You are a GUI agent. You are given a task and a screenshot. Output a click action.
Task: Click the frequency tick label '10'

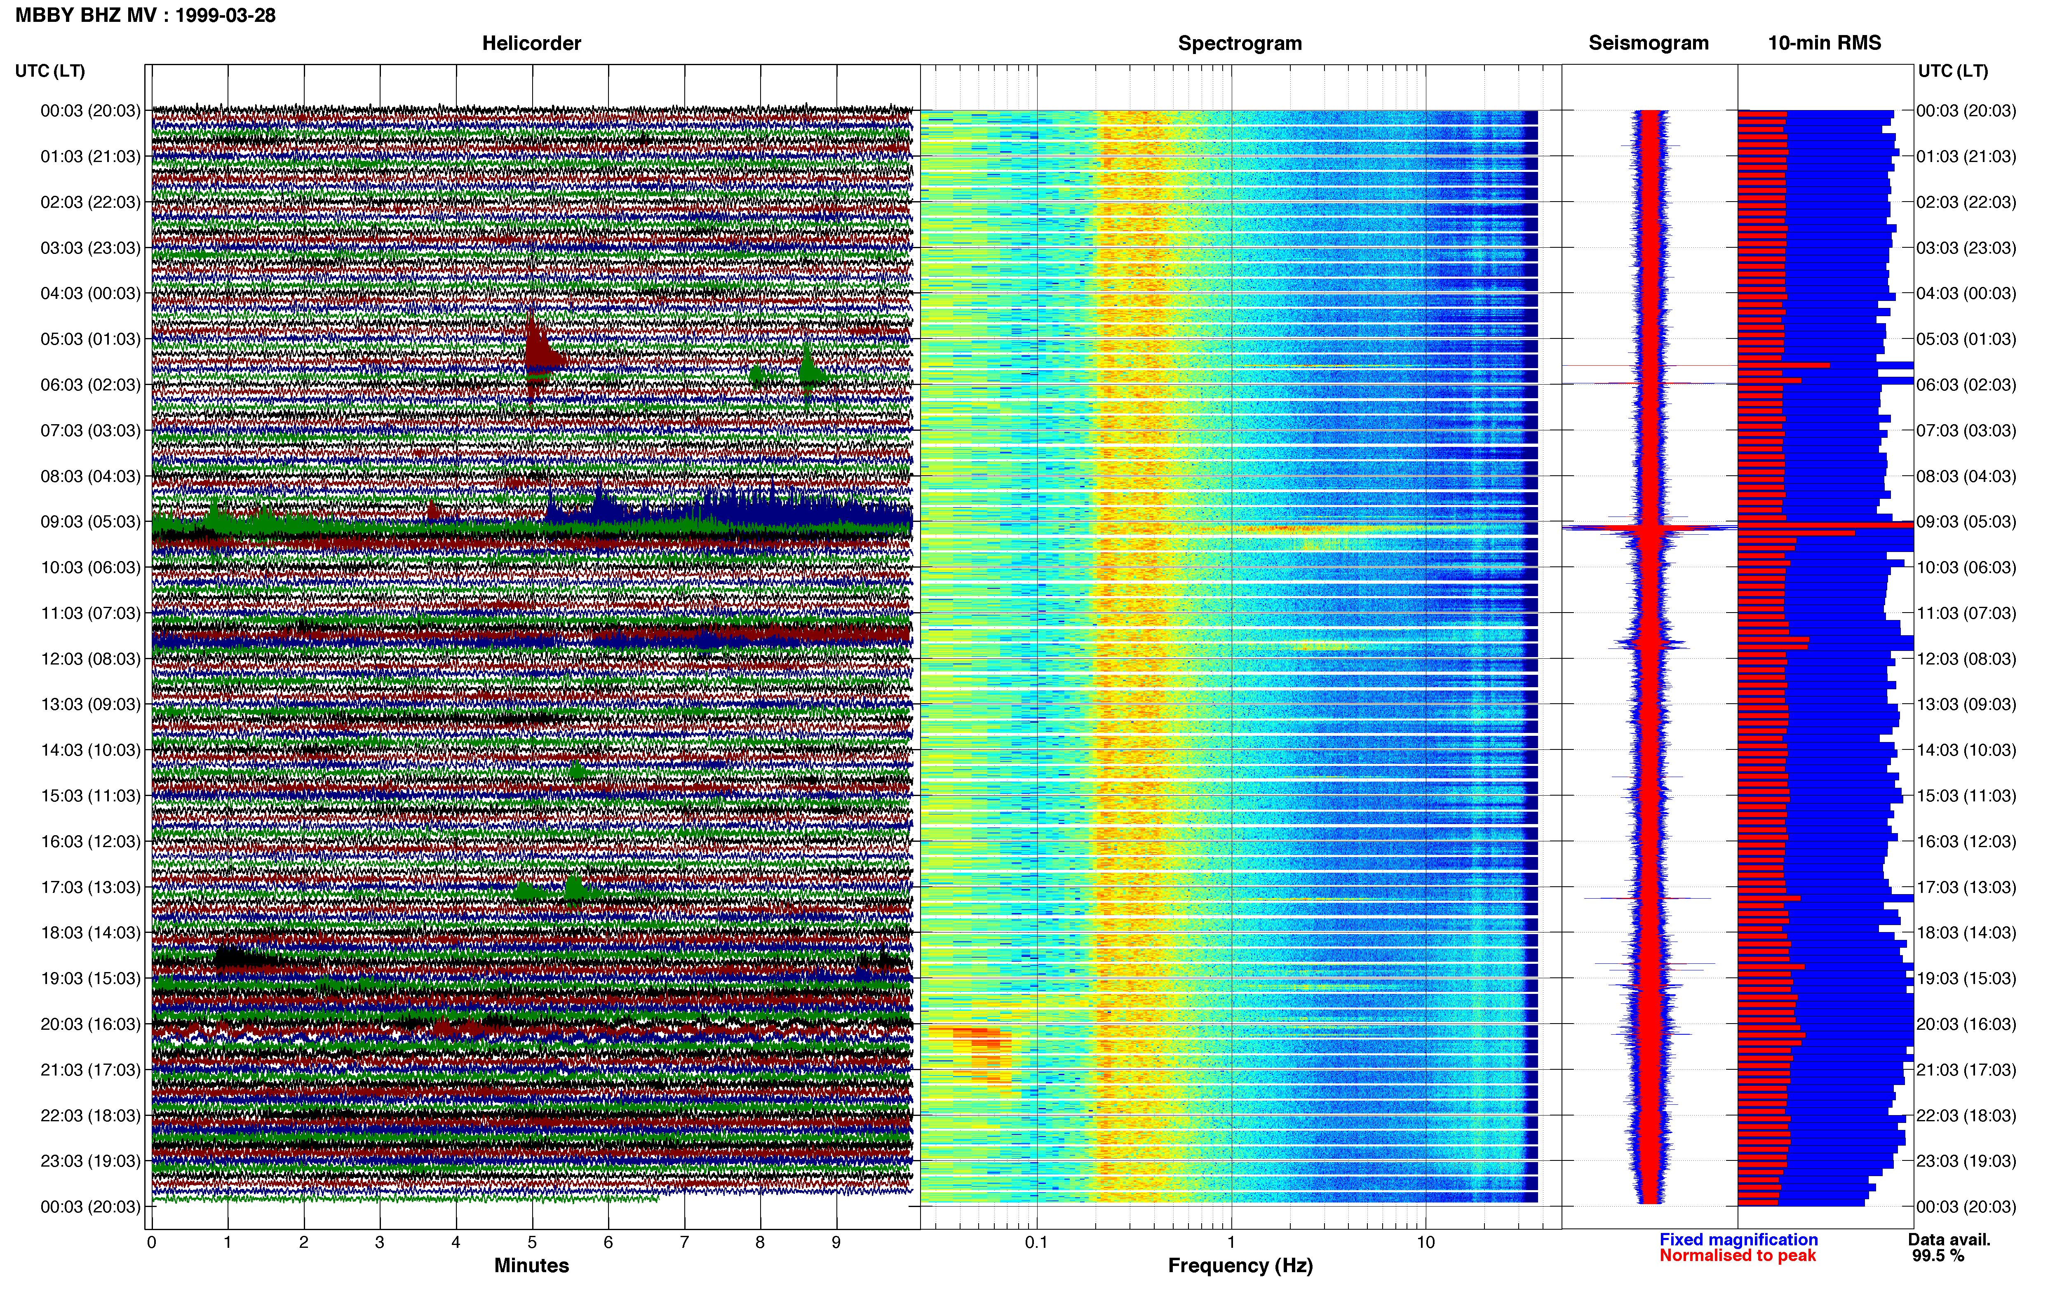point(1426,1242)
